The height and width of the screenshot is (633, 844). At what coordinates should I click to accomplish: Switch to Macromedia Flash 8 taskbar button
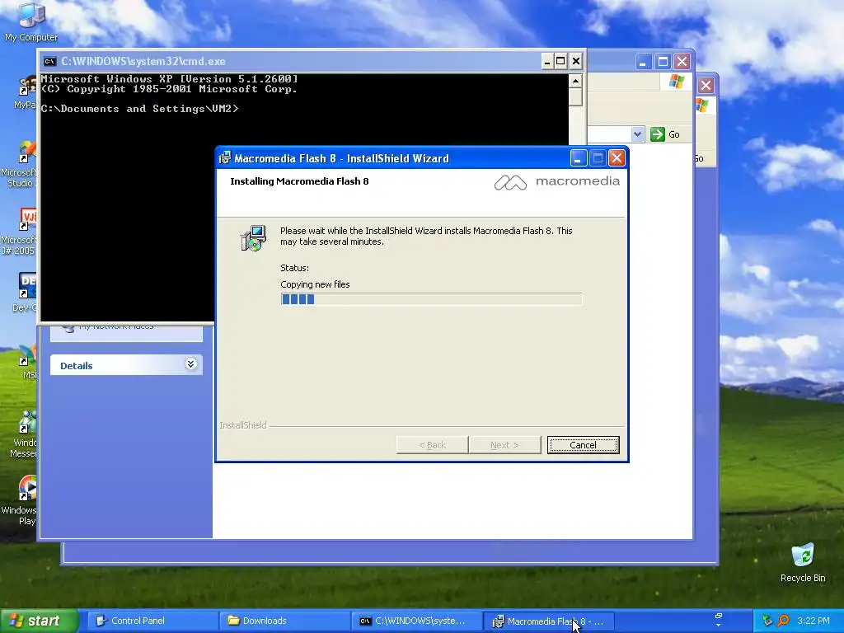[548, 621]
